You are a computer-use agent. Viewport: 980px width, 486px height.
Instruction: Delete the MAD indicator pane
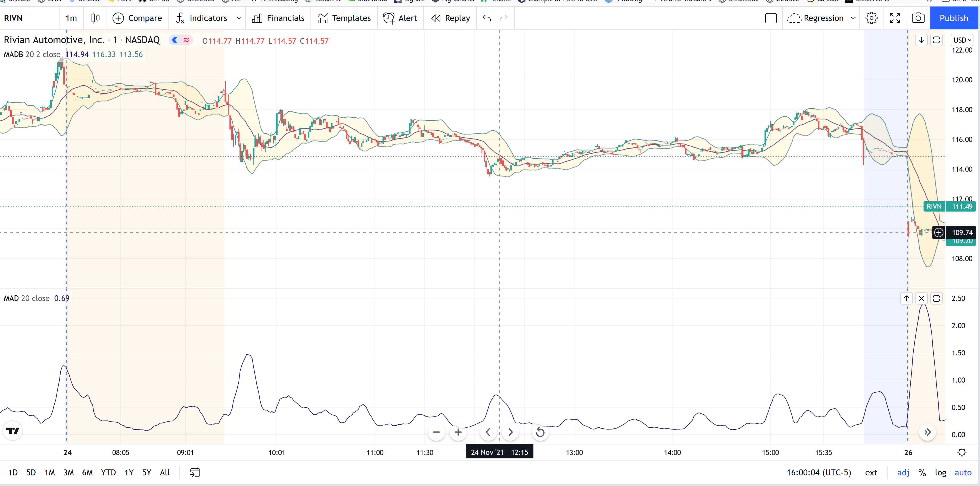921,299
